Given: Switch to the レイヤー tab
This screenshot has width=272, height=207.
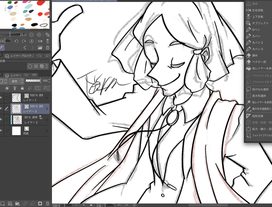Looking at the screenshot, I should (x=13, y=75).
